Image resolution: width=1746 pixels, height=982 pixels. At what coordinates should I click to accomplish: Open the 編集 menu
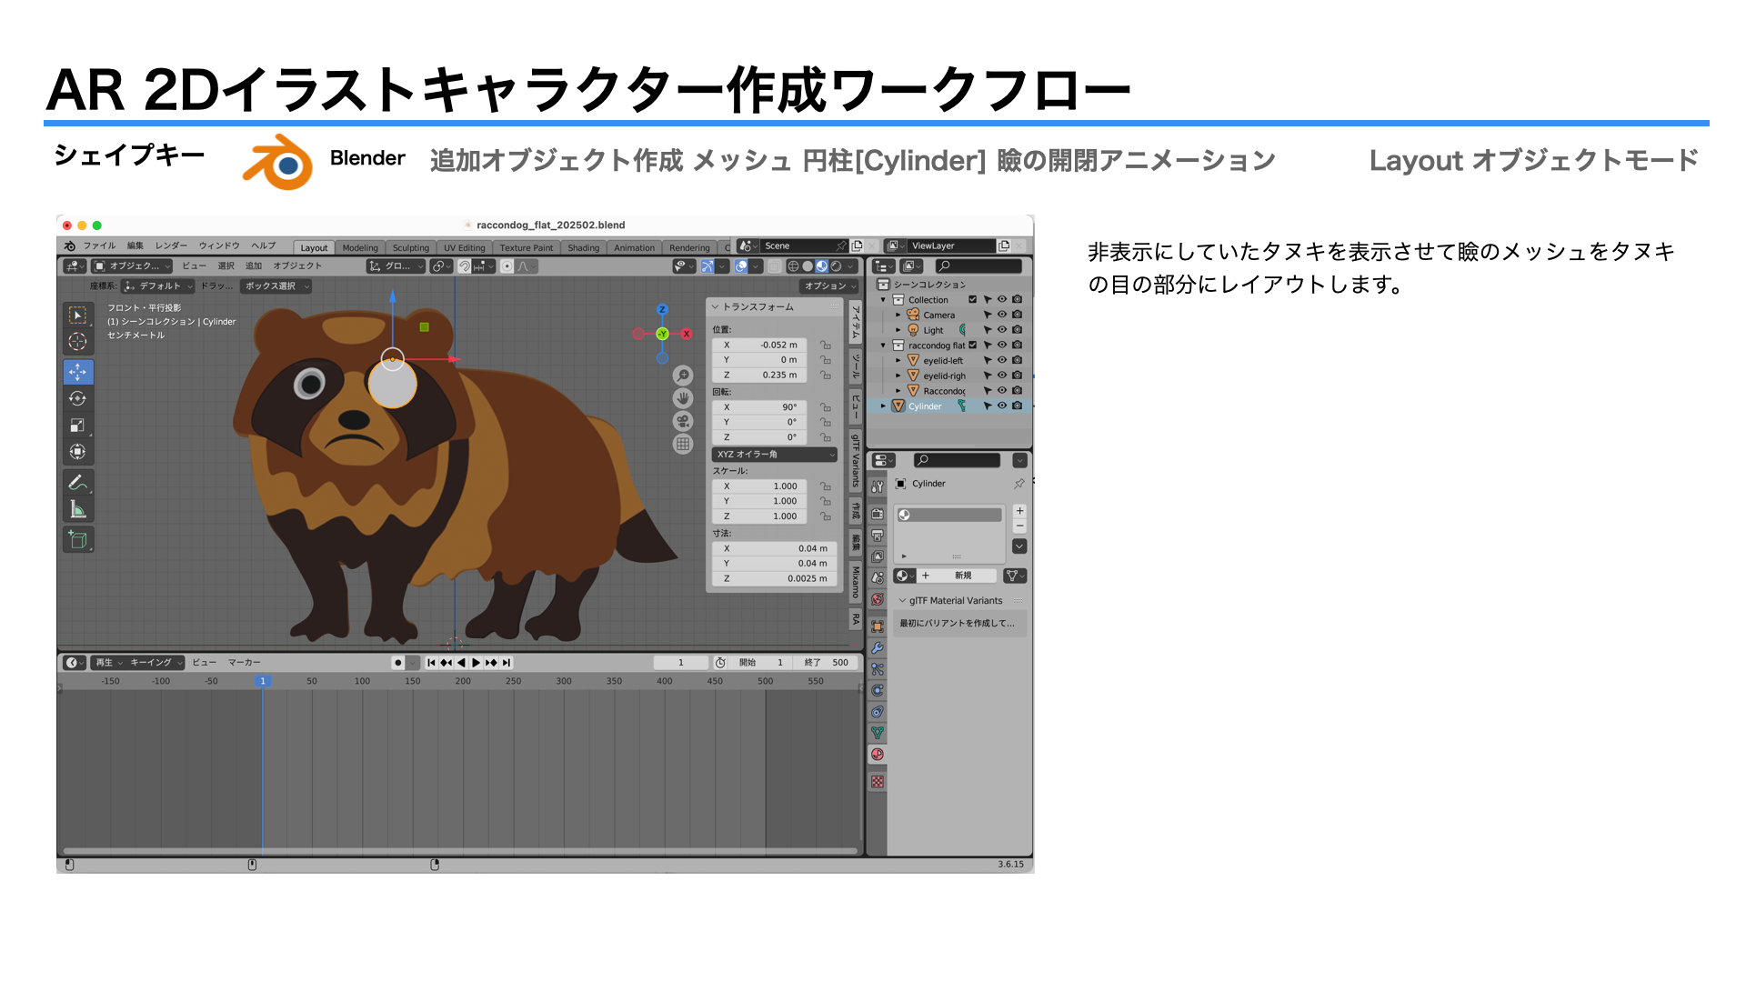click(135, 246)
